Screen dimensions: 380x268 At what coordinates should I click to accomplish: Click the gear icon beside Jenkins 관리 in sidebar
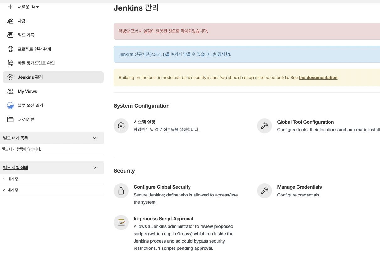click(x=10, y=77)
